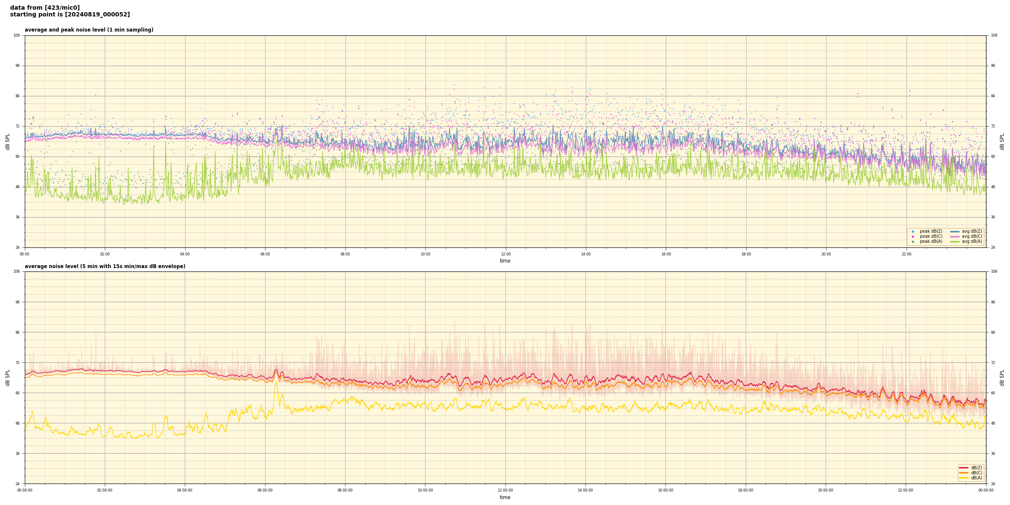Image resolution: width=1010 pixels, height=505 pixels.
Task: Click the 22:00:00 tick on bottom chart
Action: (906, 490)
